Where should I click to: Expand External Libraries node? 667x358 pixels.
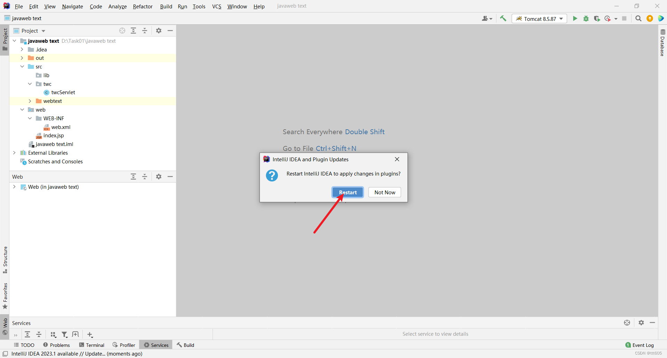click(x=14, y=153)
